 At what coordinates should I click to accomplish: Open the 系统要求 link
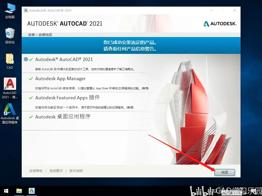(x=56, y=171)
